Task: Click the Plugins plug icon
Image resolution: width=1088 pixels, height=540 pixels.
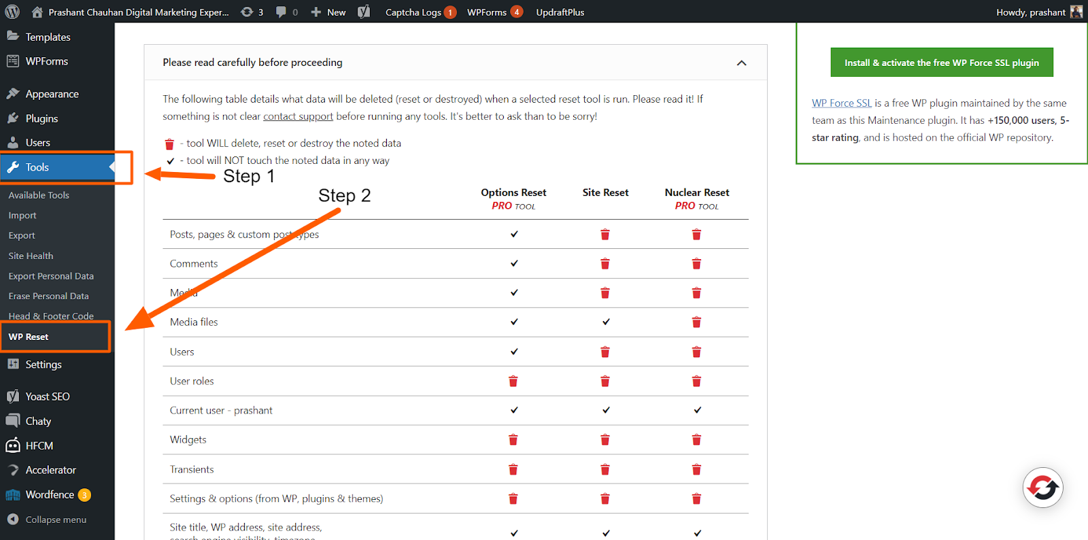Action: tap(12, 118)
